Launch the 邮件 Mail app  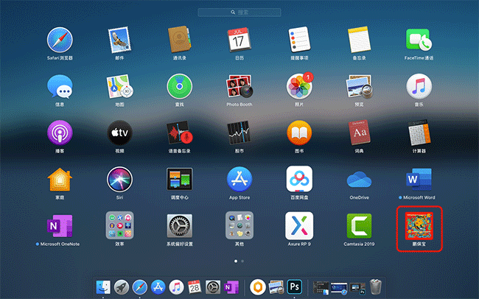(119, 40)
